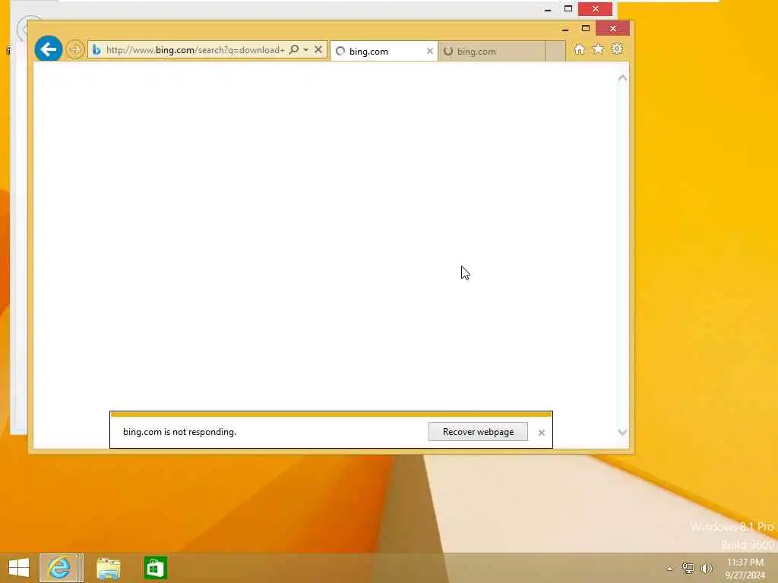Click the Recover webpage button
The image size is (778, 583).
pos(479,432)
